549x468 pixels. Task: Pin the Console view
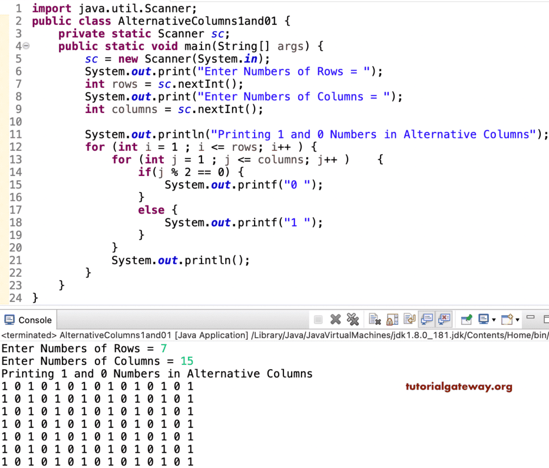click(465, 319)
